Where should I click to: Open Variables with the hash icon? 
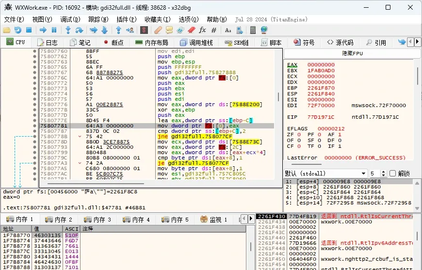(214, 30)
